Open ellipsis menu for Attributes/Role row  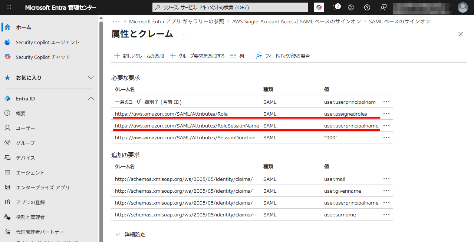pyautogui.click(x=386, y=114)
